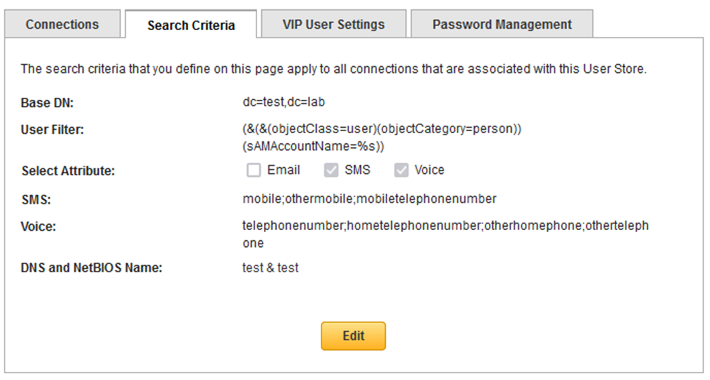Click the bold "Voice:" field label
The height and width of the screenshot is (380, 710).
[x=38, y=227]
